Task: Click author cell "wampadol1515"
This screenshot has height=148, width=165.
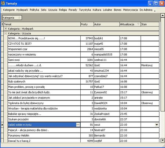Action: pyautogui.click(x=107, y=55)
